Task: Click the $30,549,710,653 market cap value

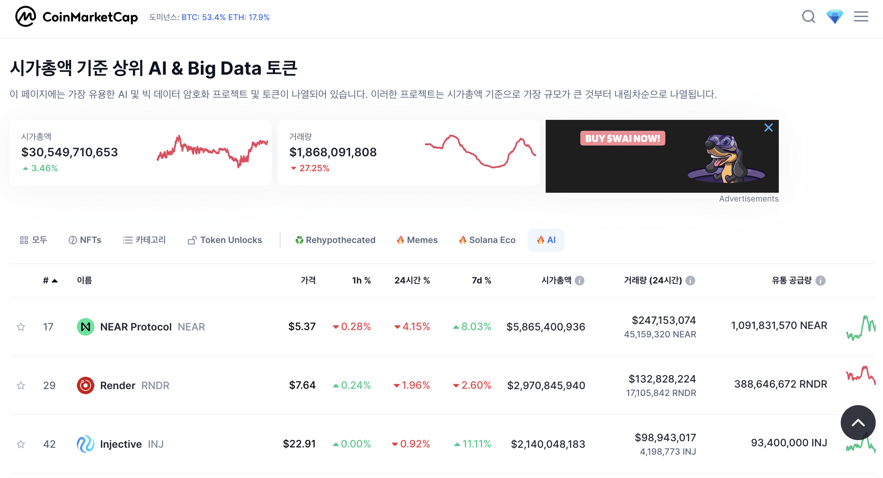Action: [70, 152]
